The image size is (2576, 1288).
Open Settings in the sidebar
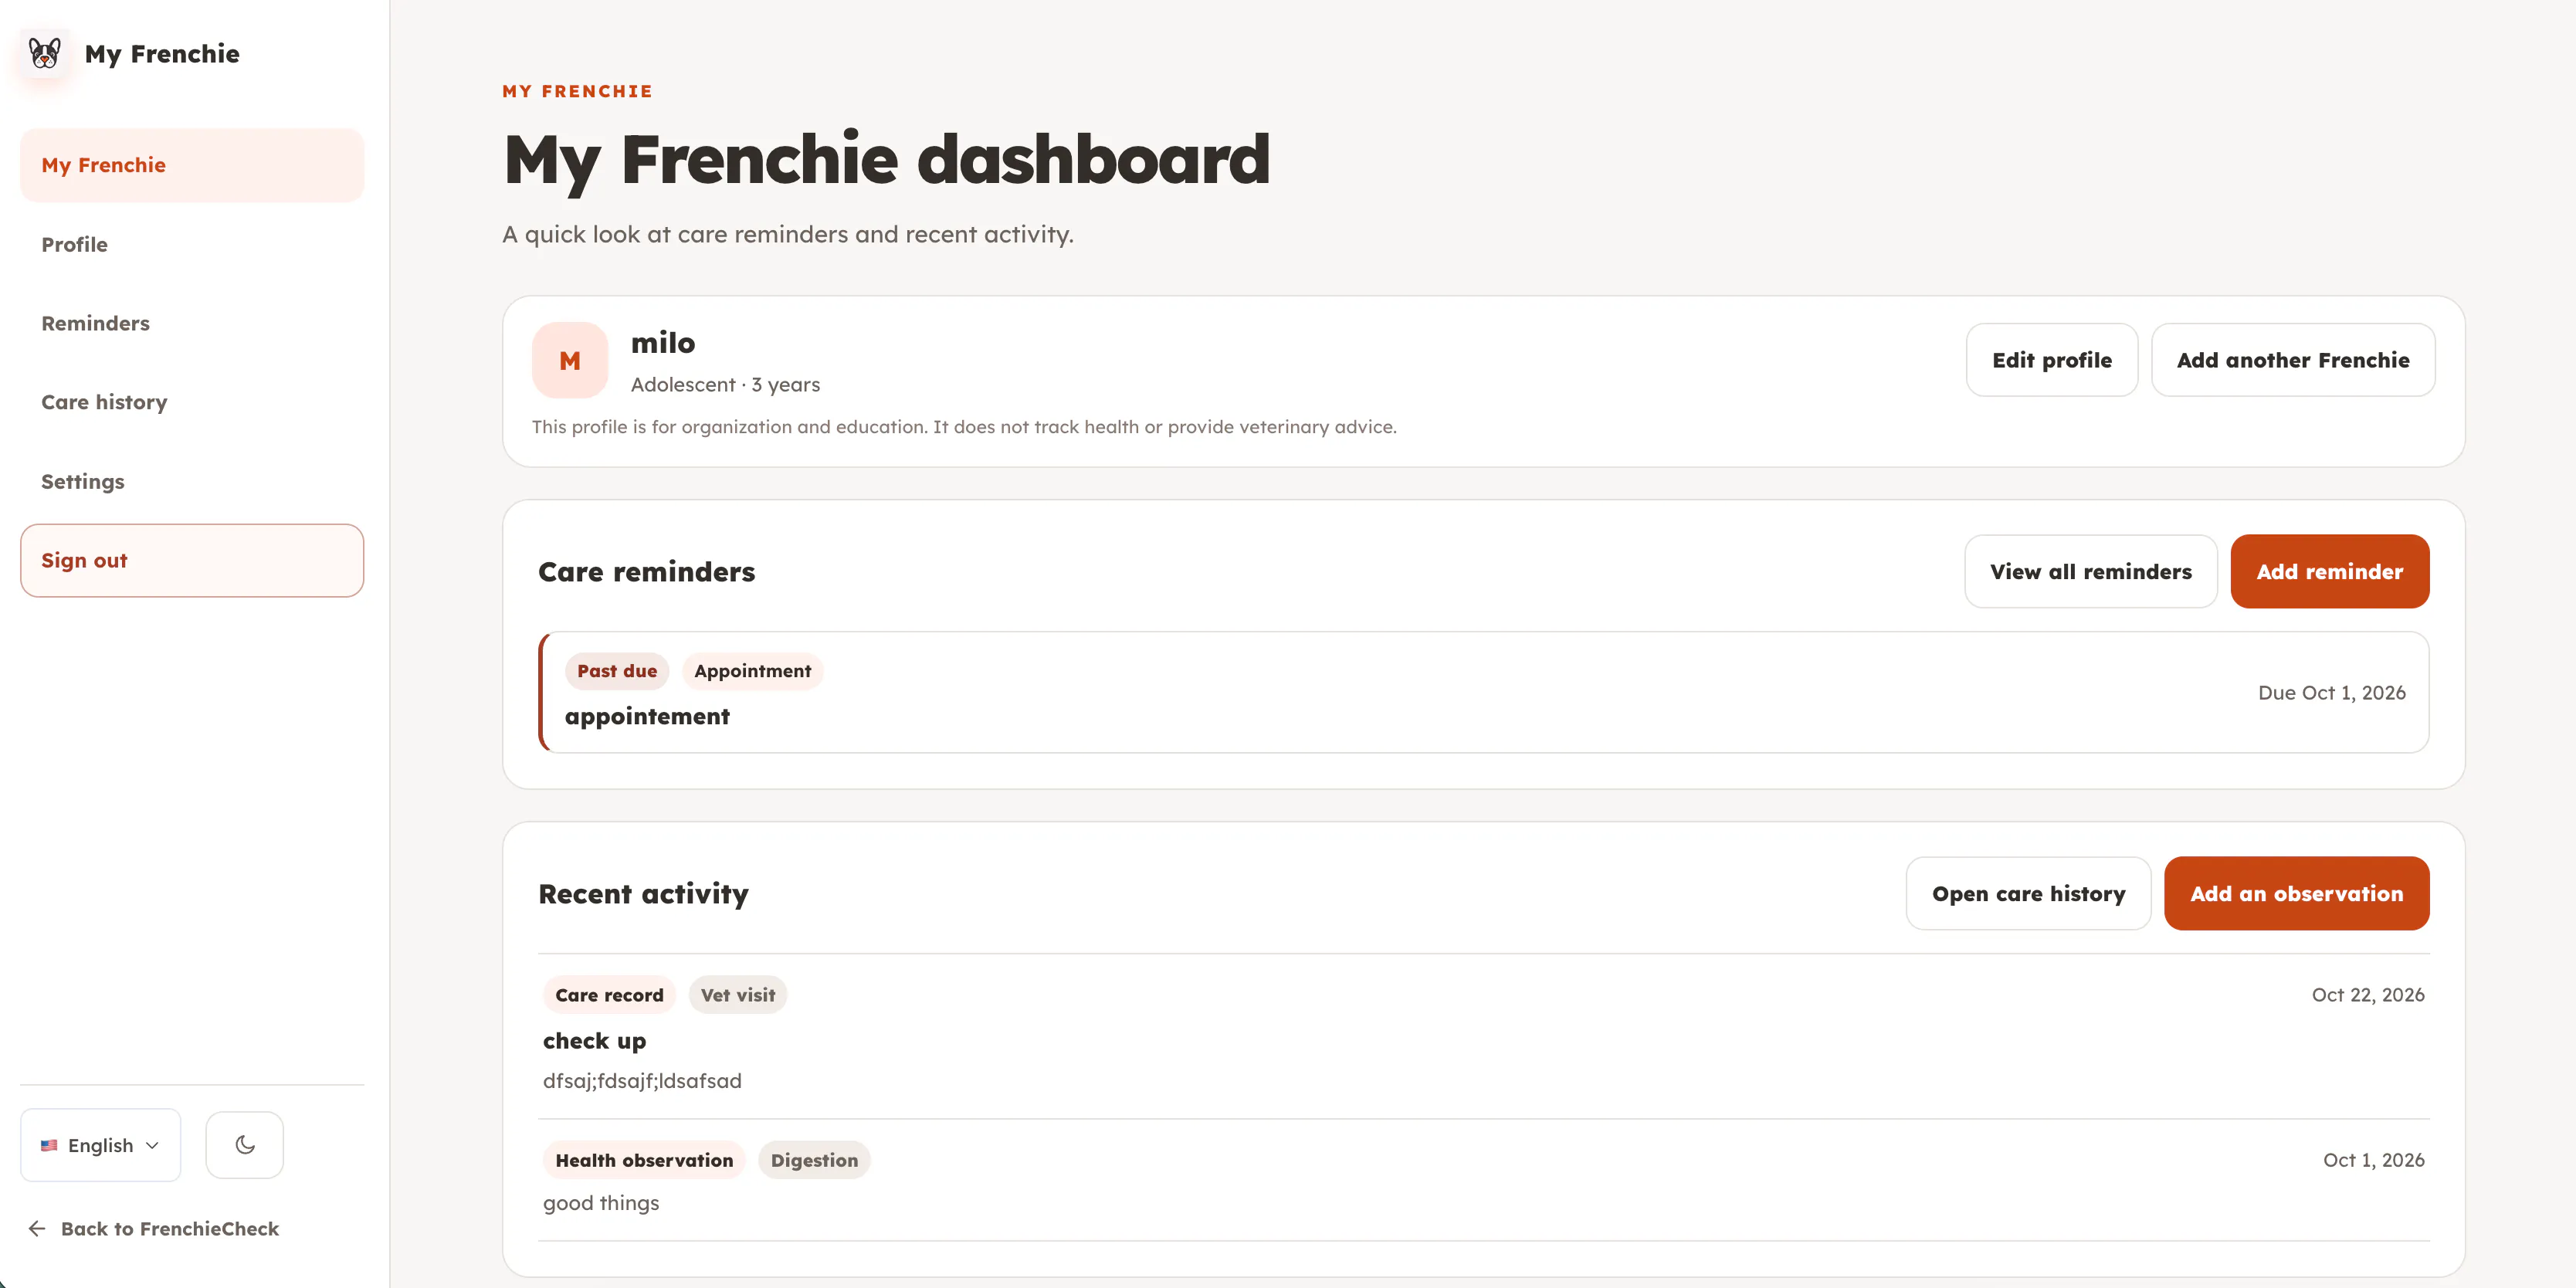[x=192, y=482]
